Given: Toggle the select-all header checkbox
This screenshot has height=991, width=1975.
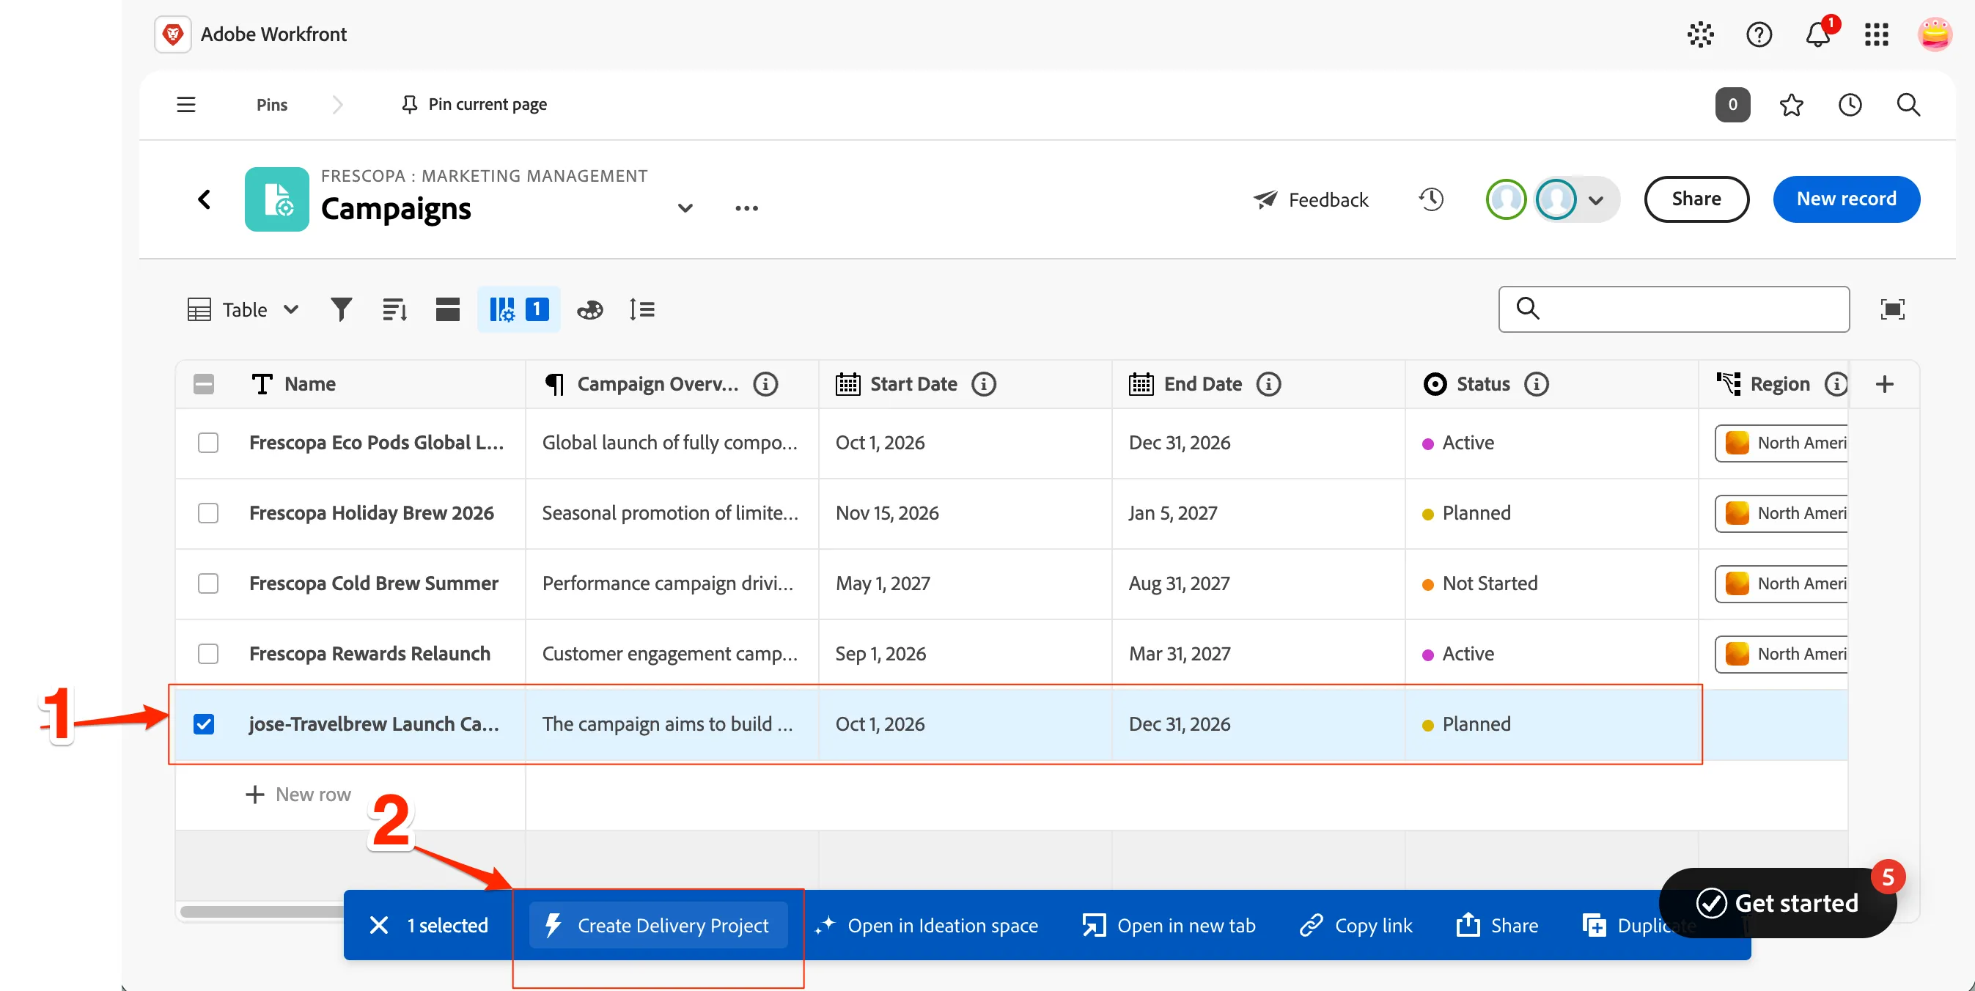Looking at the screenshot, I should click(x=204, y=384).
